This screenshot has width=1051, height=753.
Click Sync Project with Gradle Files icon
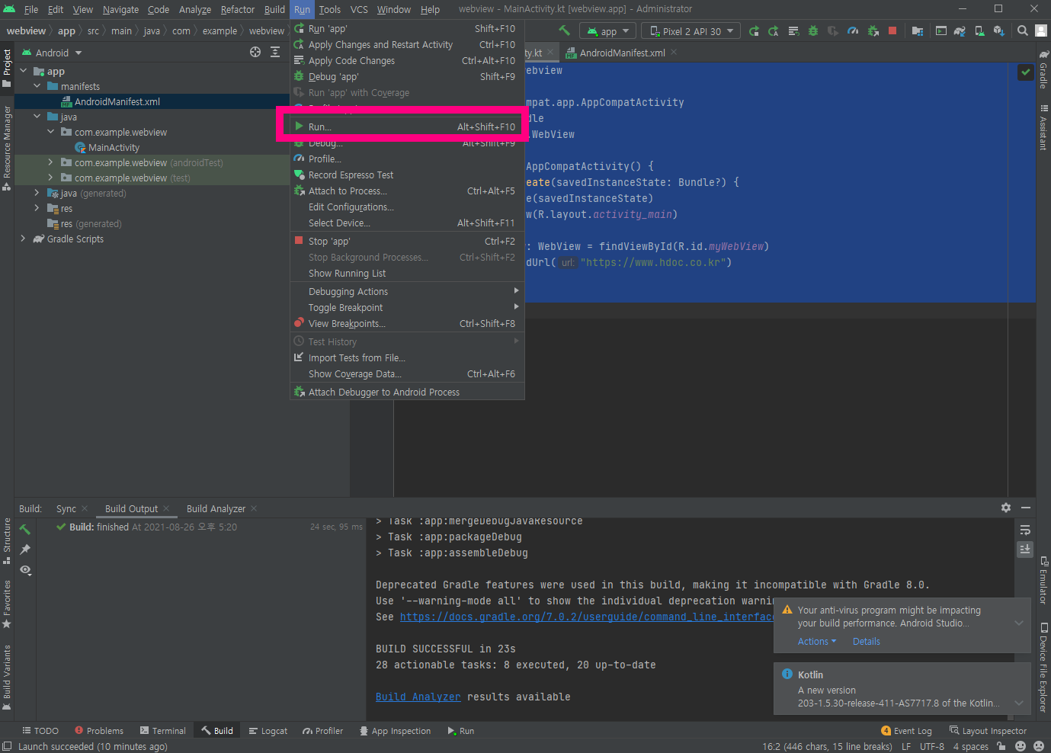tap(960, 31)
